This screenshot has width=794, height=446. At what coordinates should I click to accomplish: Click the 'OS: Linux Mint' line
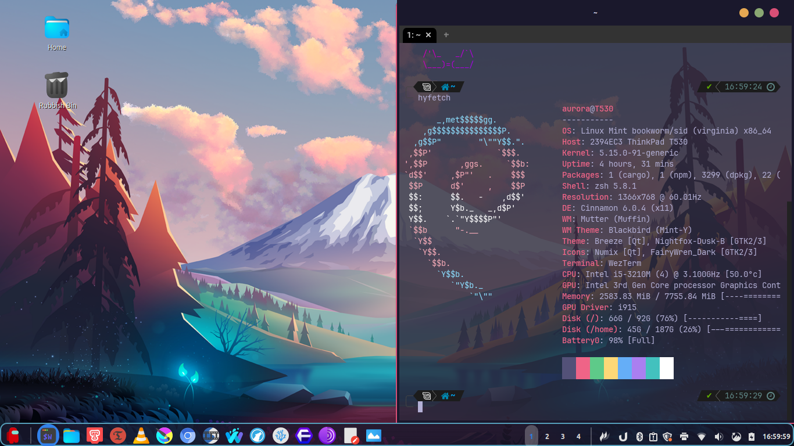667,131
